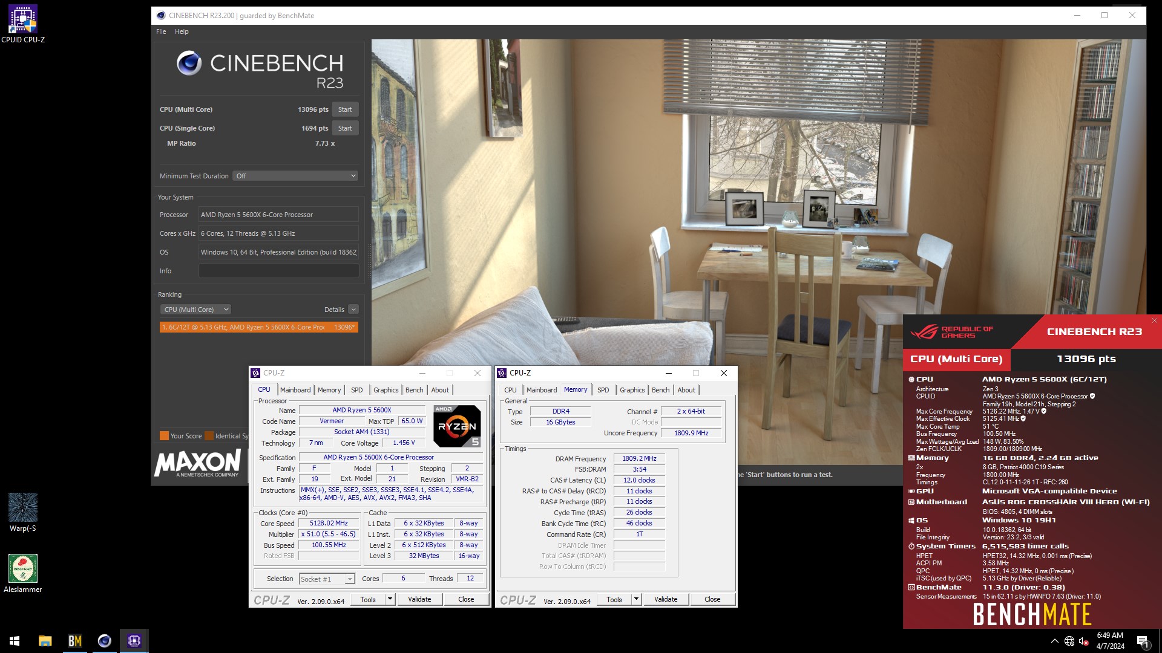The height and width of the screenshot is (653, 1162).
Task: Click the DRAM Frequency 1809.2 MHz value
Action: click(x=639, y=459)
